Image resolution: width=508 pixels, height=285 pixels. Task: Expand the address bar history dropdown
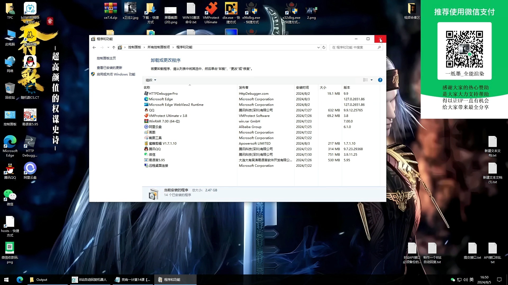point(318,47)
